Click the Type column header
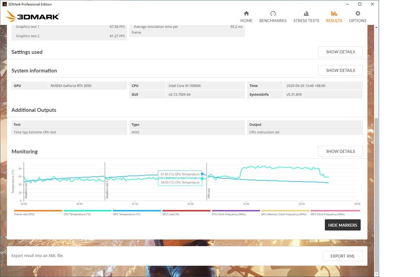 tap(187, 124)
